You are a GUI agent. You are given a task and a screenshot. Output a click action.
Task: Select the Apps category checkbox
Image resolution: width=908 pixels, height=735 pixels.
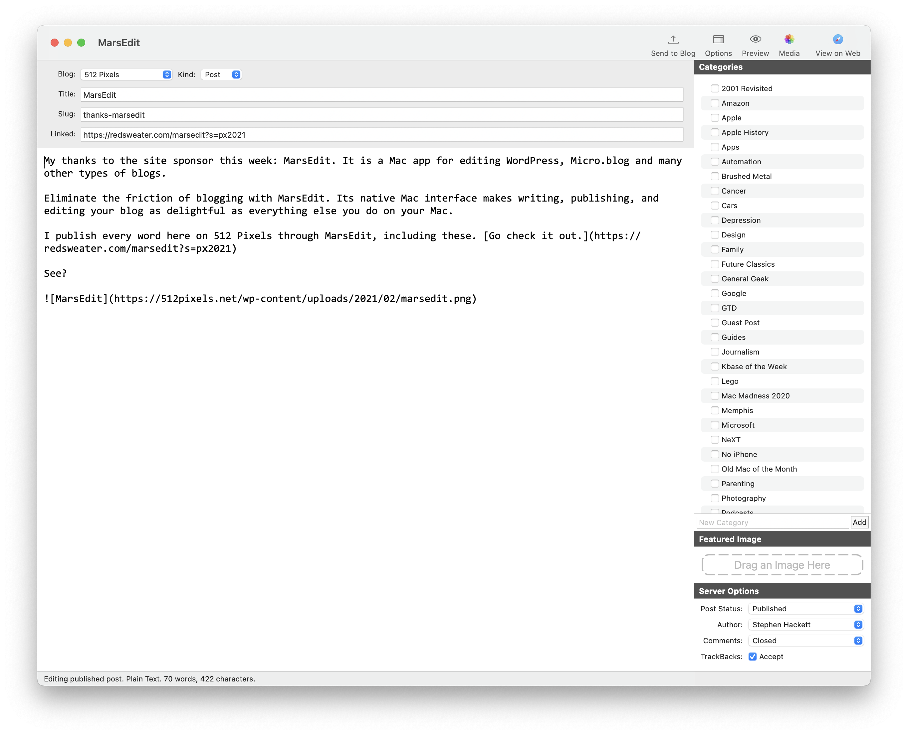coord(715,147)
